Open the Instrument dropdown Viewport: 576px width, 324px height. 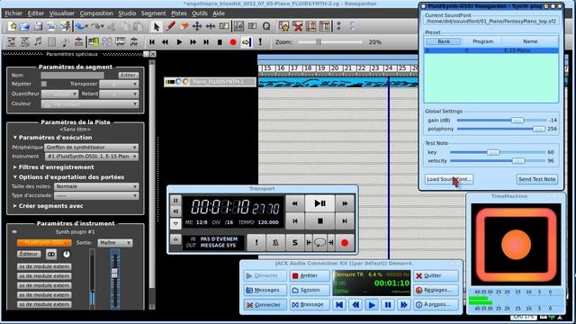(91, 157)
